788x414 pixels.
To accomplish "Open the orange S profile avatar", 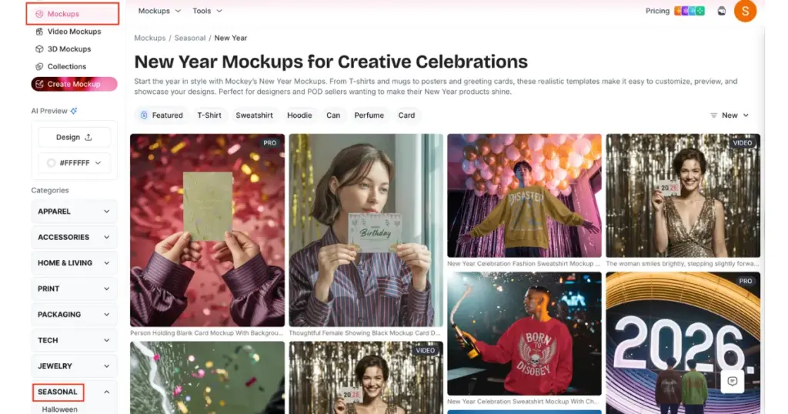I will [745, 11].
